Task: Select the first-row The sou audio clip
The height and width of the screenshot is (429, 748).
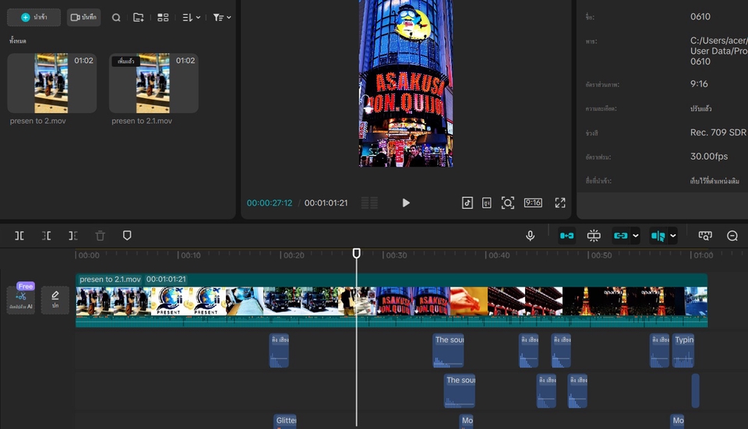Action: pyautogui.click(x=449, y=350)
